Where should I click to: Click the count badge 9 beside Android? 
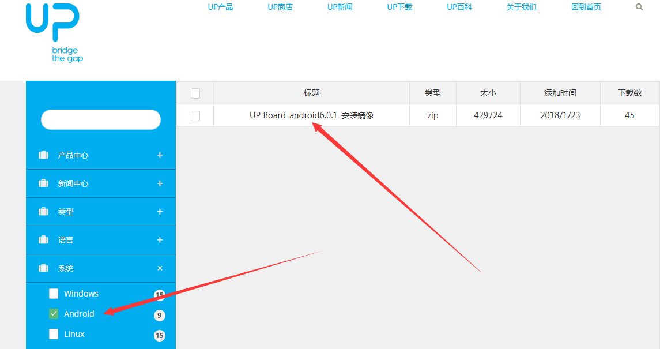coord(160,314)
